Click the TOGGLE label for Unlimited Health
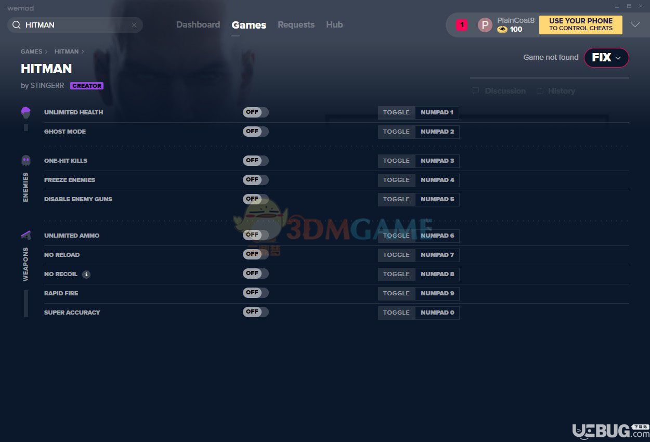 coord(396,112)
